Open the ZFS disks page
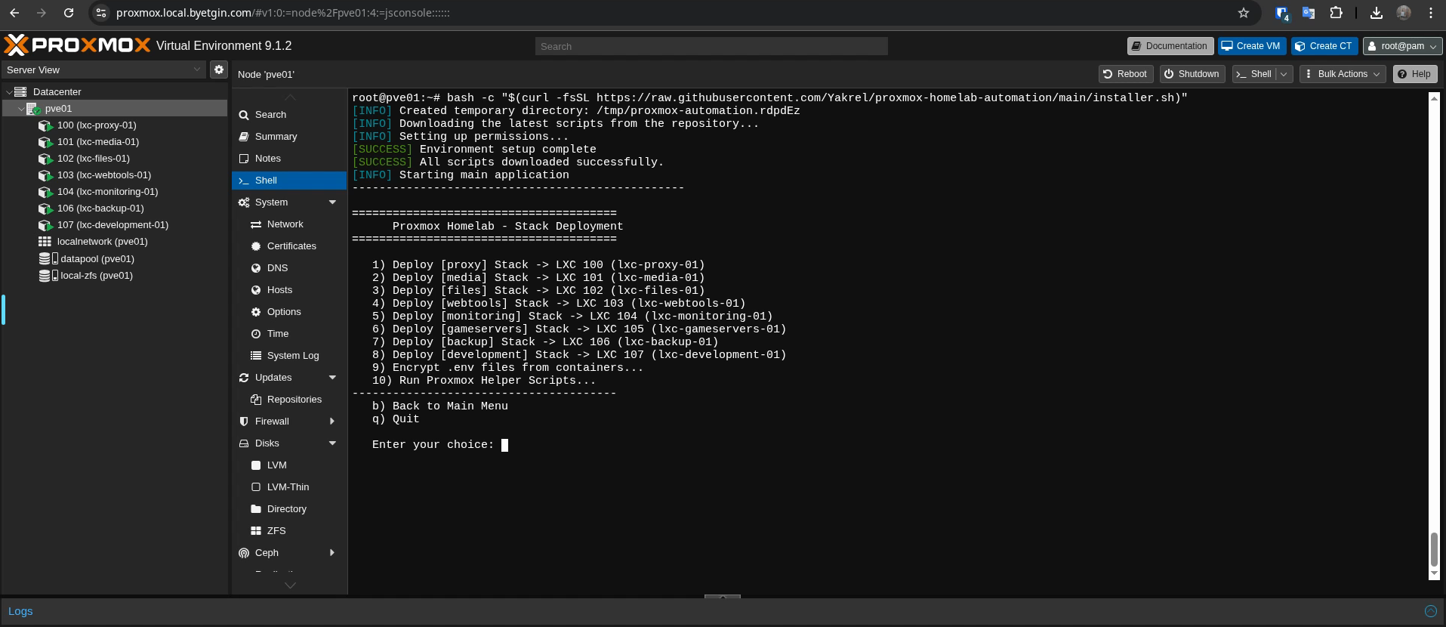The image size is (1446, 627). tap(276, 531)
